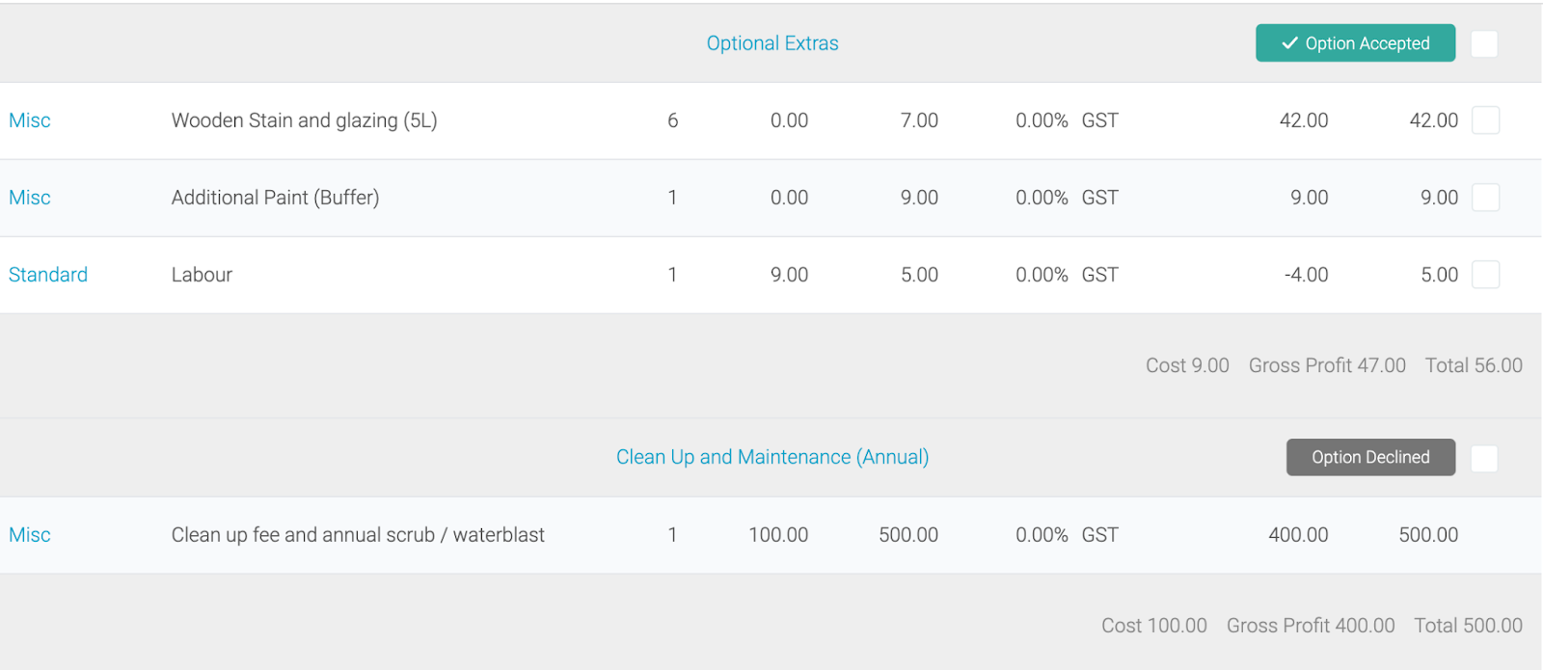1543x670 pixels.
Task: Click GST tax label on Clean up fee row
Action: [x=1099, y=535]
